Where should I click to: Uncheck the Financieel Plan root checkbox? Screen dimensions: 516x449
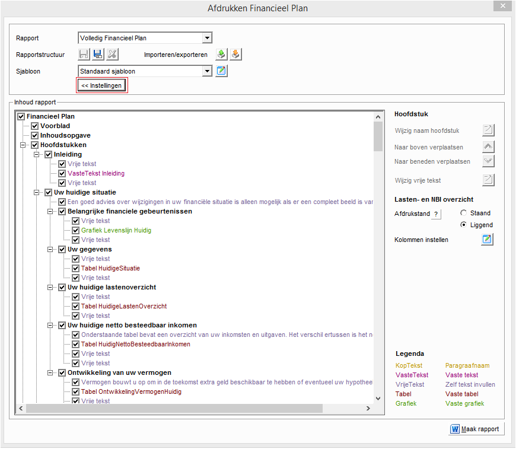21,116
